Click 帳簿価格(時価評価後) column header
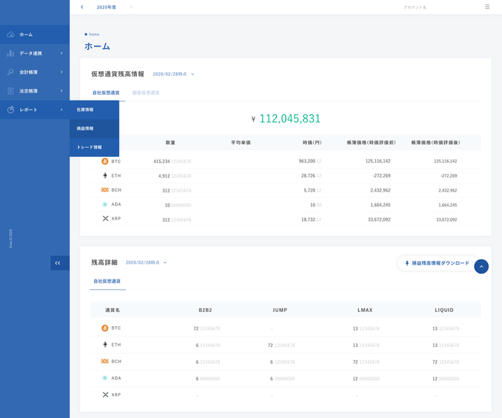The width and height of the screenshot is (502, 418). click(x=436, y=143)
